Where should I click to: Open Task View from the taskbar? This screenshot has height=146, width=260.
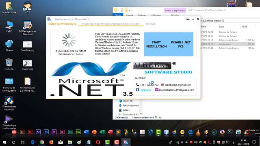(x=23, y=142)
